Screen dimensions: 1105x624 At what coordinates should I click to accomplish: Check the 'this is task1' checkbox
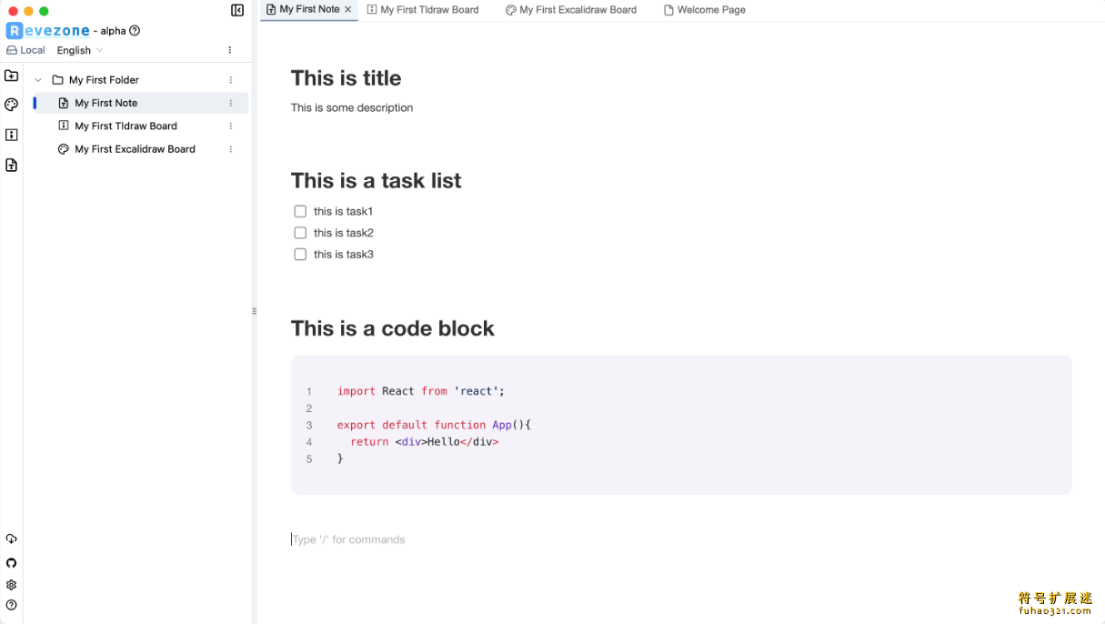click(300, 211)
